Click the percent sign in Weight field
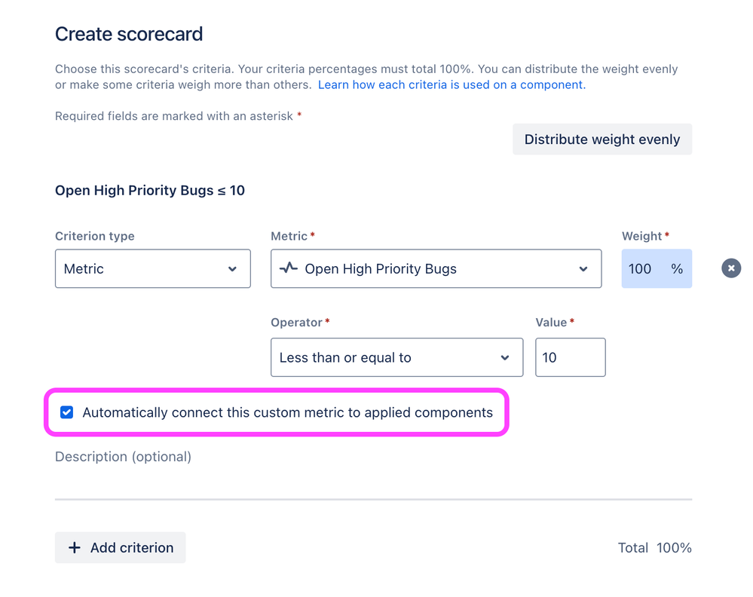The image size is (753, 597). [x=677, y=269]
